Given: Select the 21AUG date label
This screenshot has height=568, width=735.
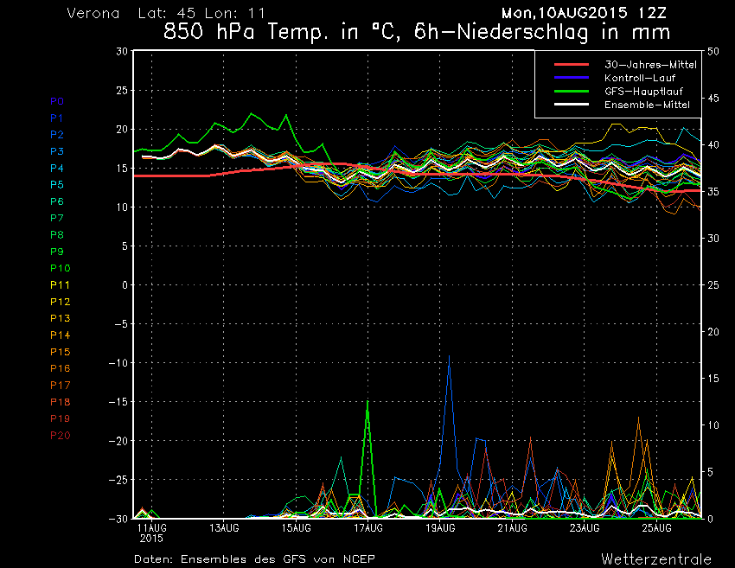Looking at the screenshot, I should coord(513,528).
